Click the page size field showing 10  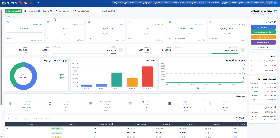(x=14, y=119)
